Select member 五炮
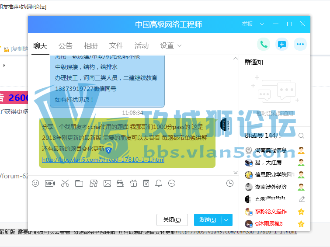The image size is (330, 247). pos(270,199)
